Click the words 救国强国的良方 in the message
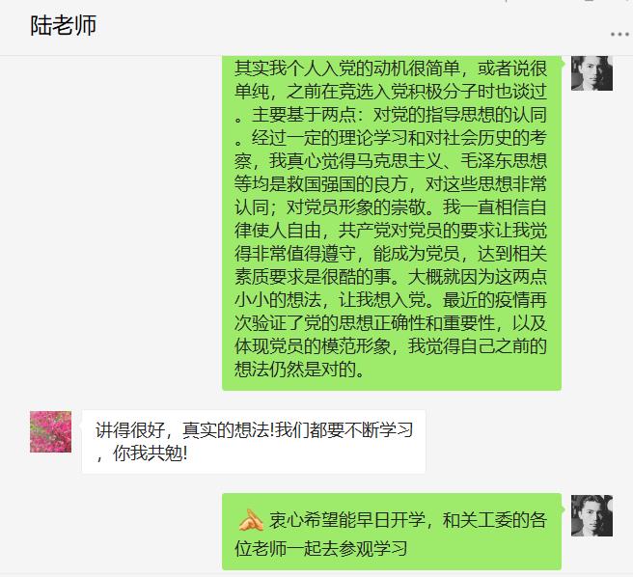This screenshot has height=577, width=633. click(x=347, y=184)
